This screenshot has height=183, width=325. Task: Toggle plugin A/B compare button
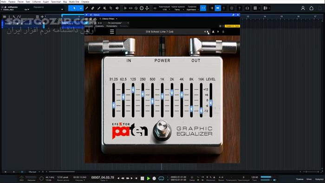213,32
